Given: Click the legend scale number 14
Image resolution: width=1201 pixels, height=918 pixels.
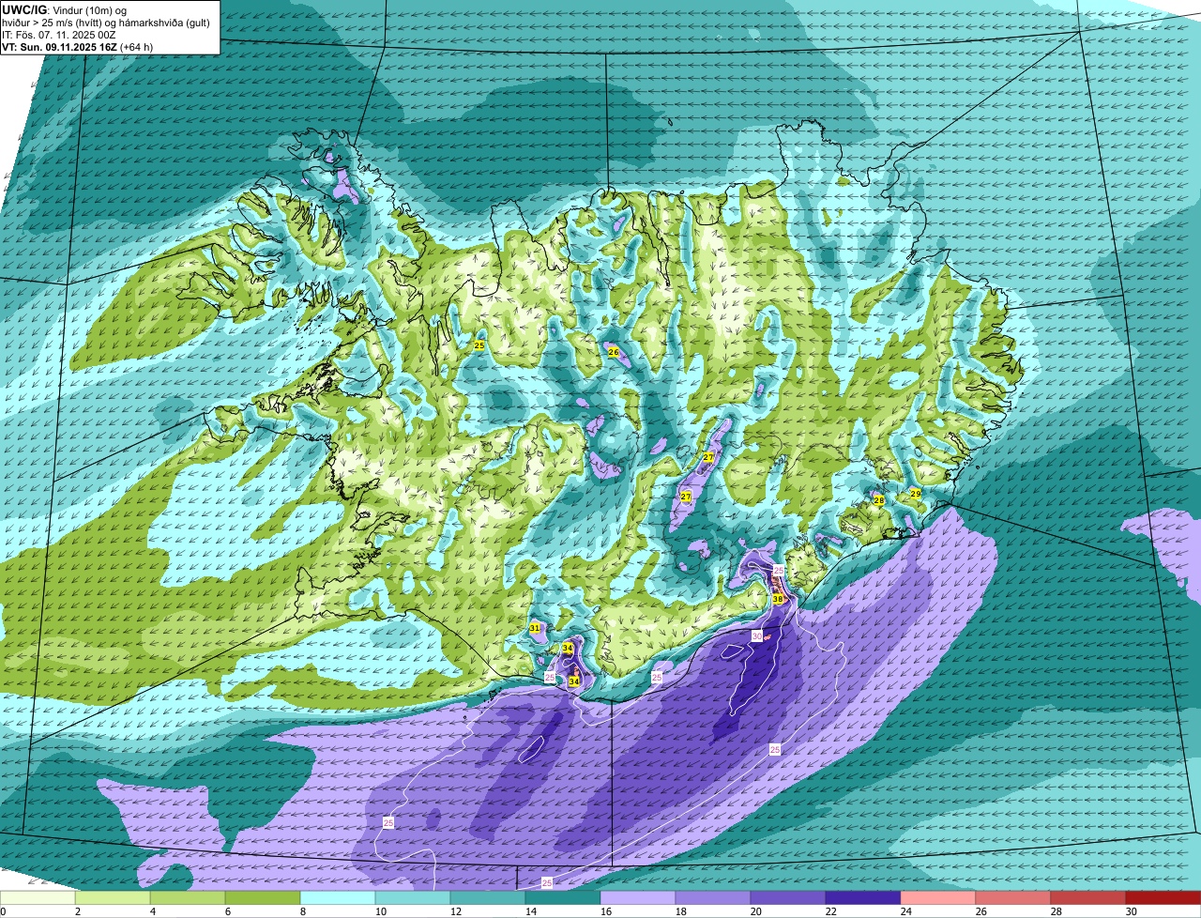Looking at the screenshot, I should [x=530, y=911].
